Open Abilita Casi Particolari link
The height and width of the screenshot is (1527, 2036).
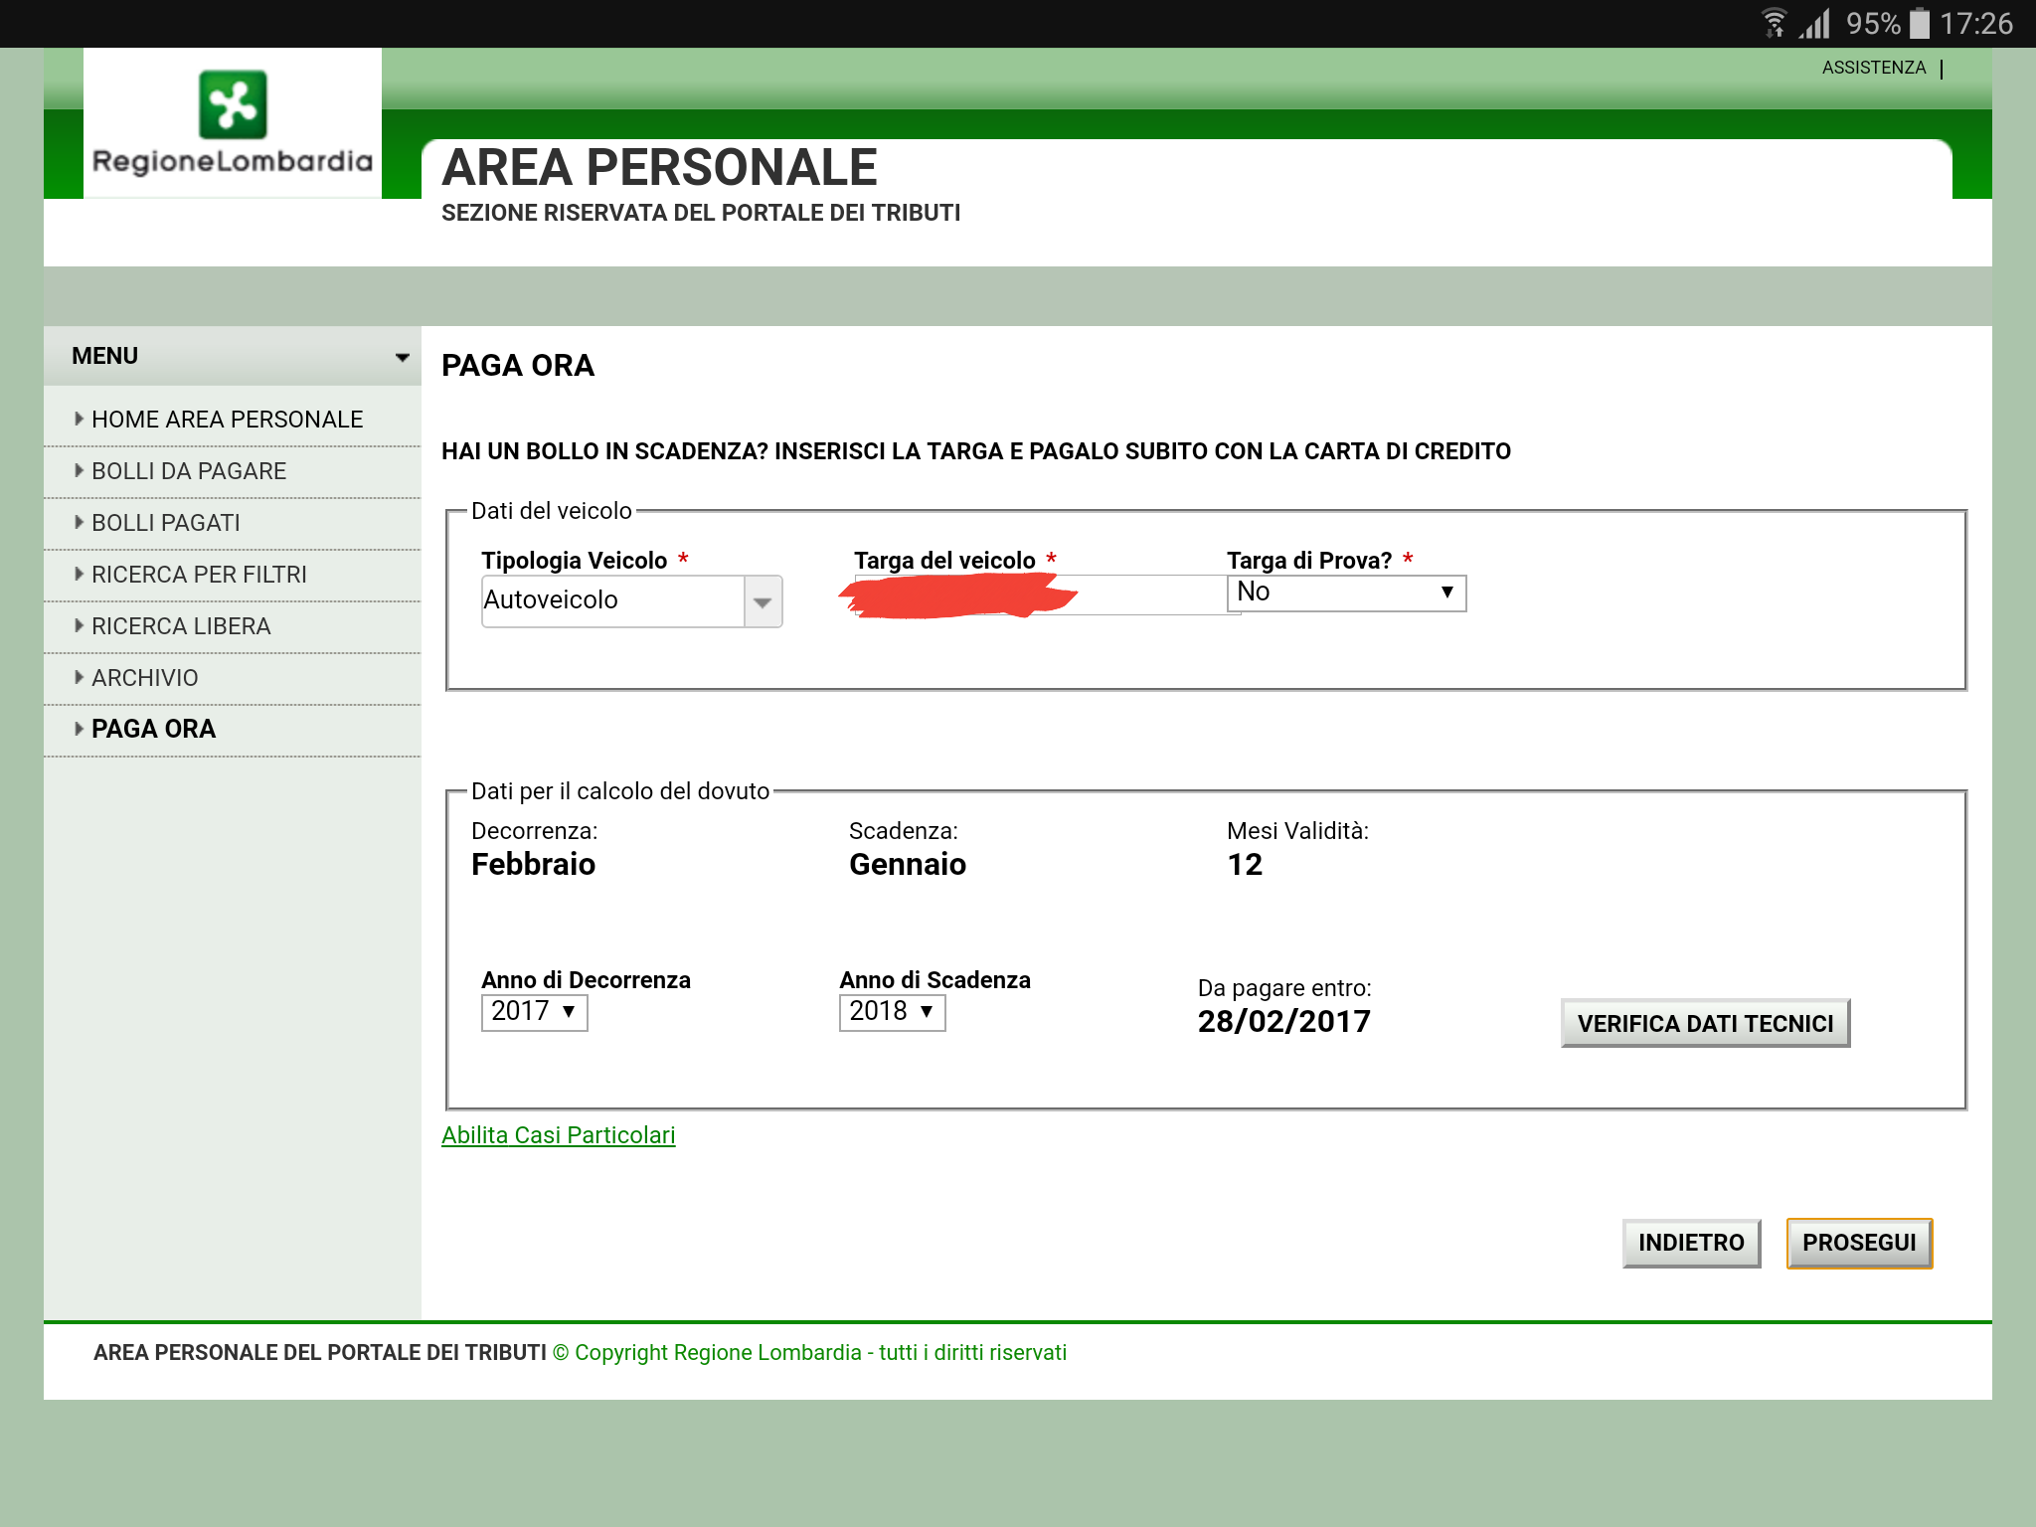coord(558,1135)
